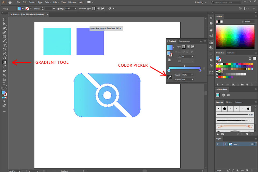Image resolution: width=258 pixels, height=172 pixels.
Task: Expand the gradient angle dropdown
Action: pyautogui.click(x=192, y=56)
